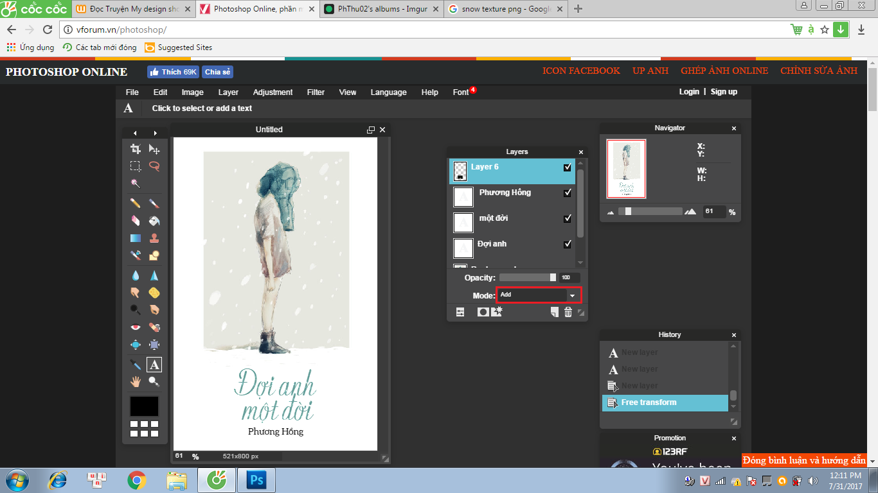Open the Image menu

[x=193, y=92]
